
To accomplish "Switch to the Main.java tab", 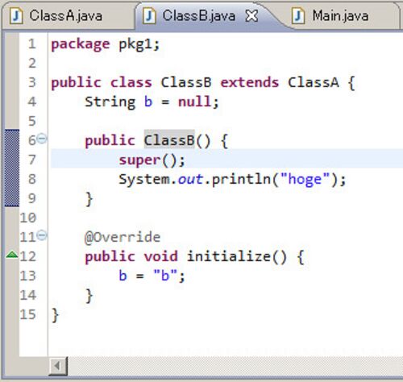I will pyautogui.click(x=340, y=16).
